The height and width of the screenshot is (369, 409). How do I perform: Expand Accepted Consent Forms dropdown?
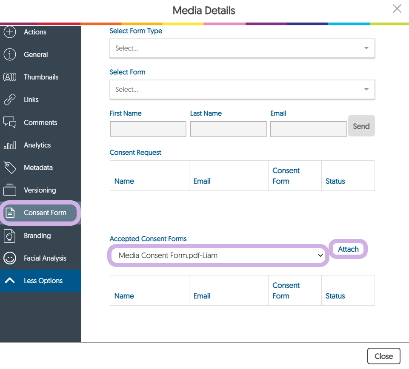pos(217,255)
